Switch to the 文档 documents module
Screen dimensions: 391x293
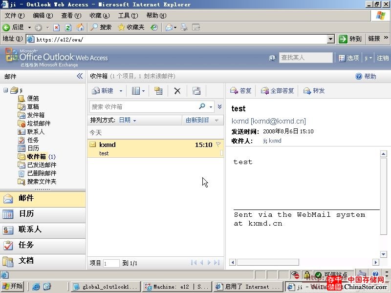(x=43, y=261)
